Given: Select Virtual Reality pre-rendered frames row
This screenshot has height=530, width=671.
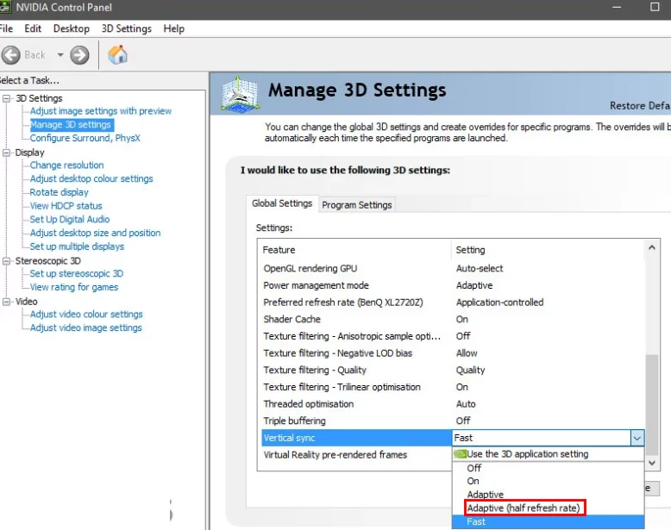Looking at the screenshot, I should pyautogui.click(x=356, y=455).
